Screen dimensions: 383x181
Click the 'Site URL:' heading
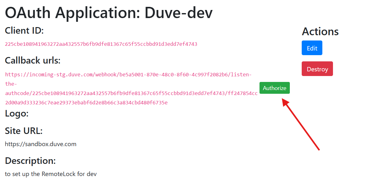click(x=24, y=131)
